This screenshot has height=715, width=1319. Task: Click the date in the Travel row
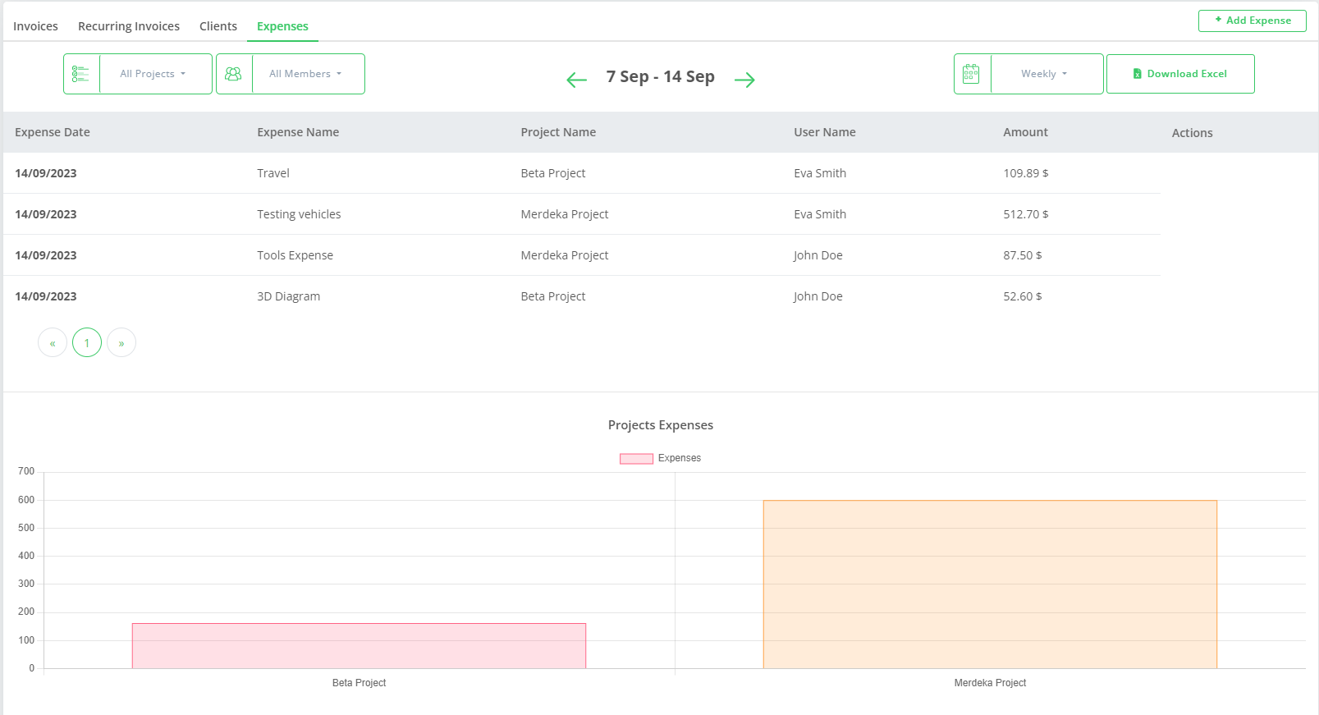point(46,173)
